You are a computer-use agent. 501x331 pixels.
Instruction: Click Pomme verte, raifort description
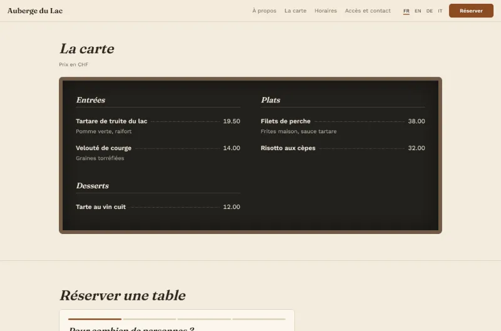pyautogui.click(x=103, y=131)
